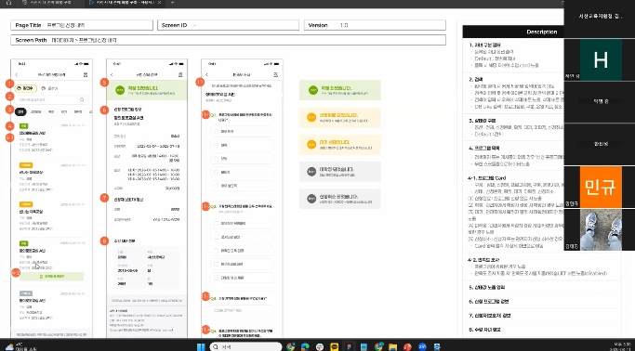The image size is (635, 351).
Task: Tap the back chevron in the first phone mockup
Action: pyautogui.click(x=17, y=75)
